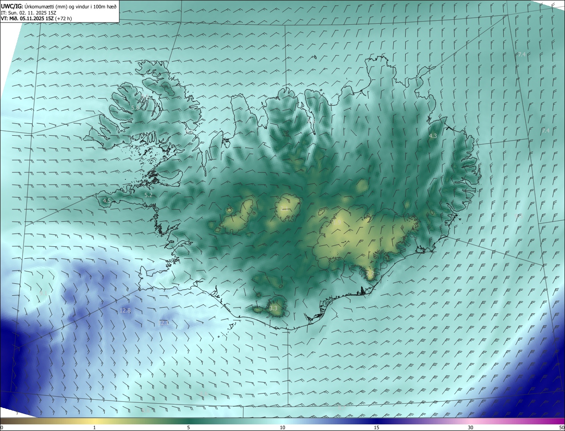Click the 5.8 value over the Westfjords
This screenshot has width=565, height=431.
(136, 108)
